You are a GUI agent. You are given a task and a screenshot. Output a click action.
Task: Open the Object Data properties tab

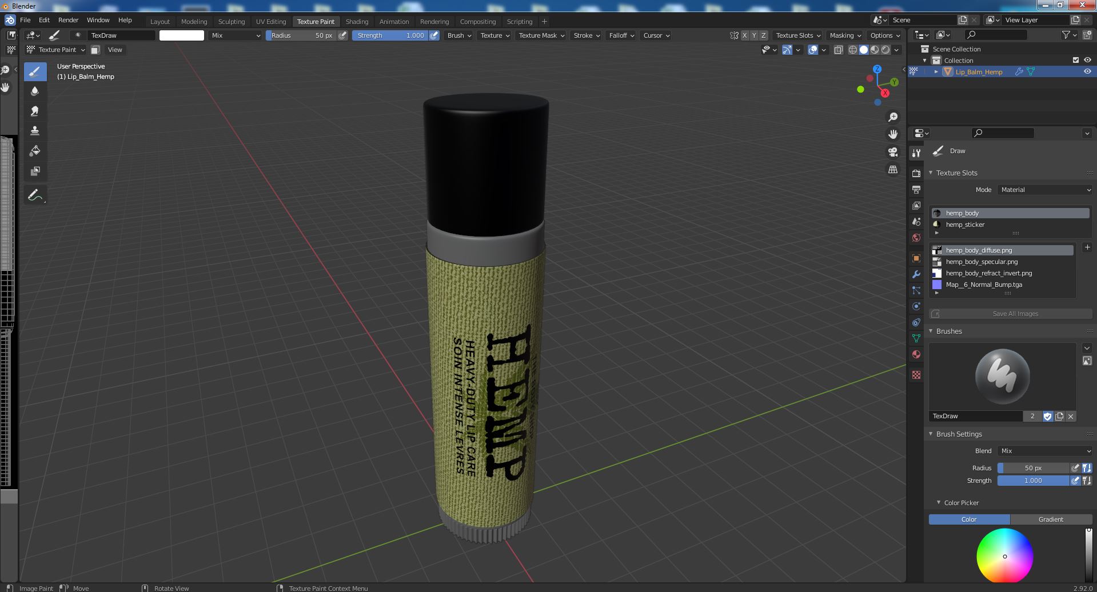[916, 338]
